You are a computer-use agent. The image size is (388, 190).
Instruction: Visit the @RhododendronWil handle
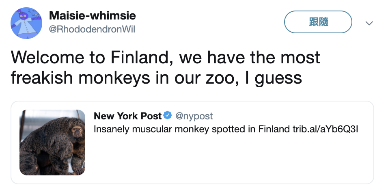(x=92, y=29)
